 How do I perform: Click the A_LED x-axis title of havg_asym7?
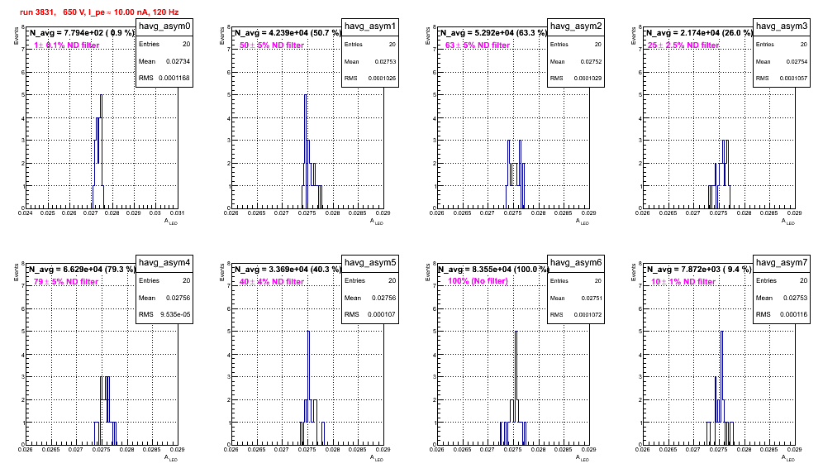point(788,458)
